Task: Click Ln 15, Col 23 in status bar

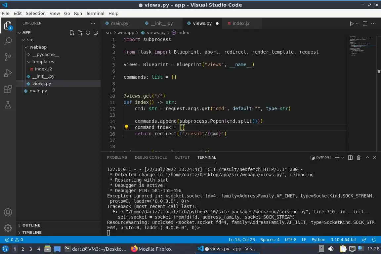Action: tap(242, 240)
